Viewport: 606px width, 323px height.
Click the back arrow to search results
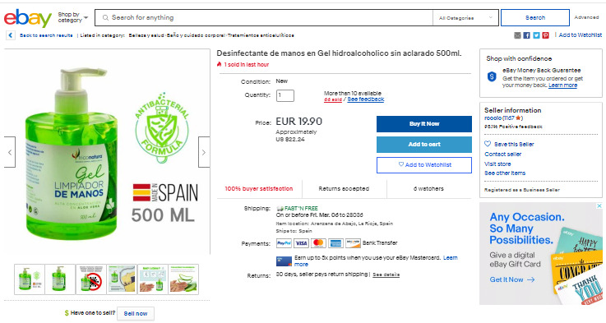(11, 35)
